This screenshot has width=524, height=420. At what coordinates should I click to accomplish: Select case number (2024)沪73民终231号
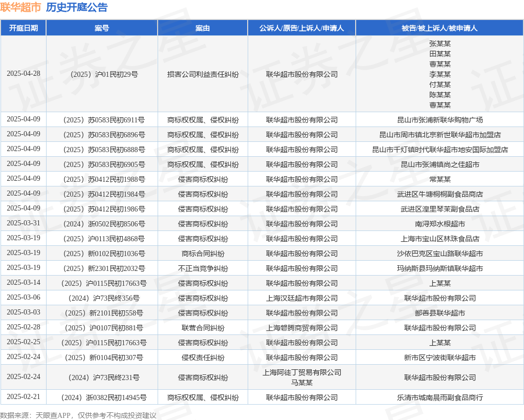point(104,377)
